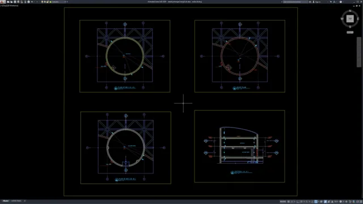Click the Help question mark icon
Screen dimensions: 363x204
click(341, 2)
